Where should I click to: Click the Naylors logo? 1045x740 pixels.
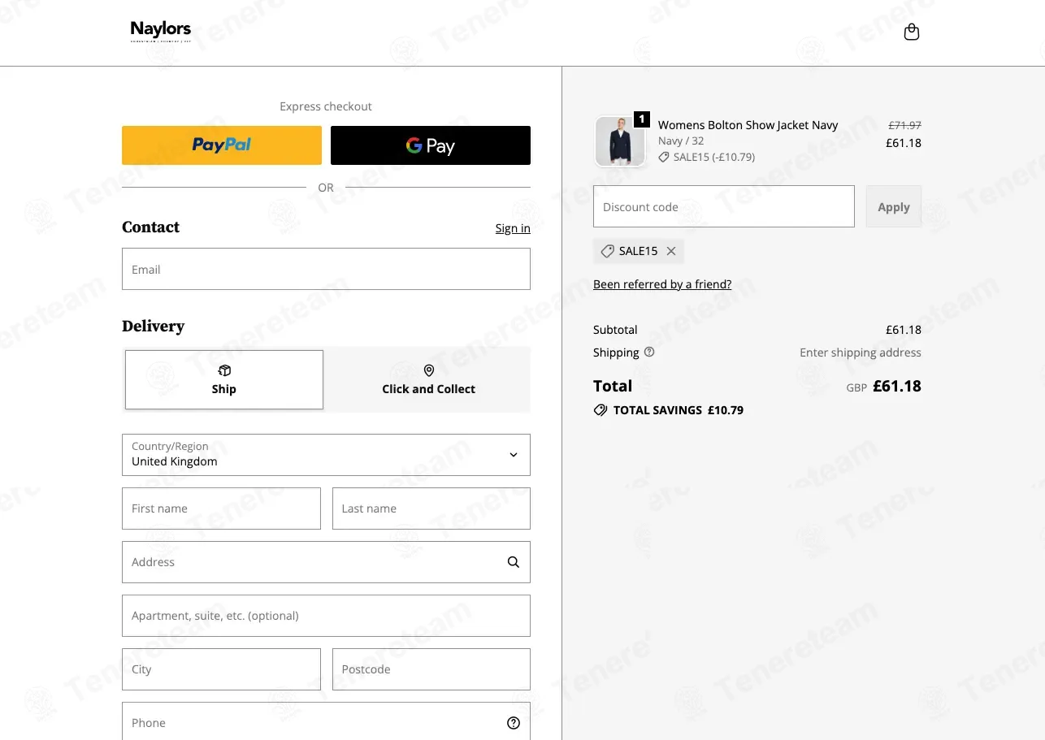tap(161, 32)
